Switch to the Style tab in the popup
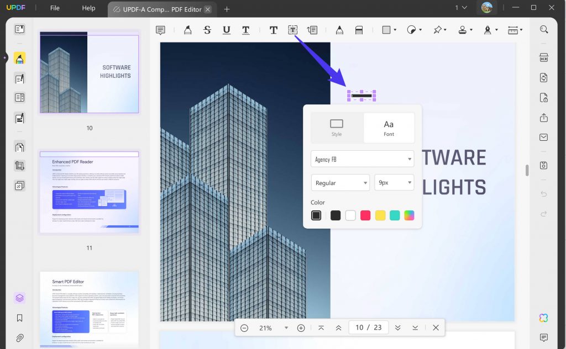The width and height of the screenshot is (566, 349). [x=337, y=128]
